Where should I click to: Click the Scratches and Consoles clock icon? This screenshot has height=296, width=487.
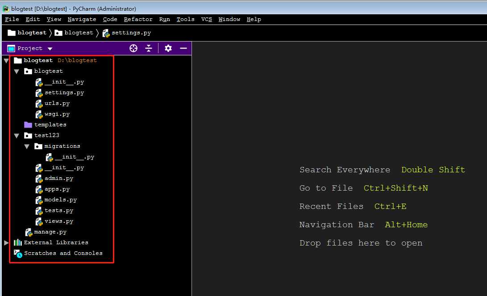(18, 254)
